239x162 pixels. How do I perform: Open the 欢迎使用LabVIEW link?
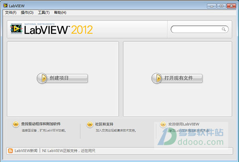184,124
